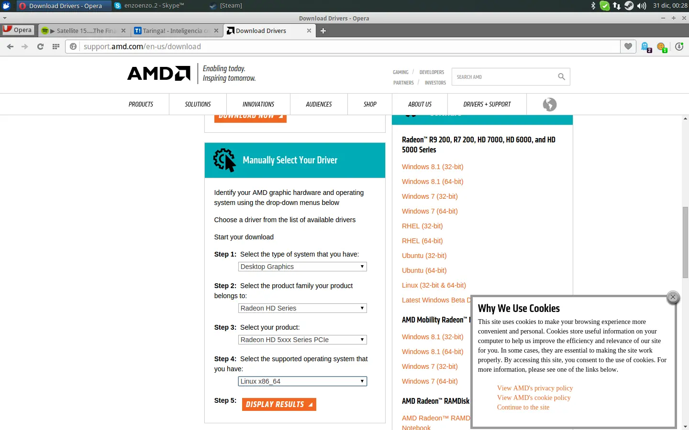Open the Opera menu button
The width and height of the screenshot is (689, 430).
(18, 30)
